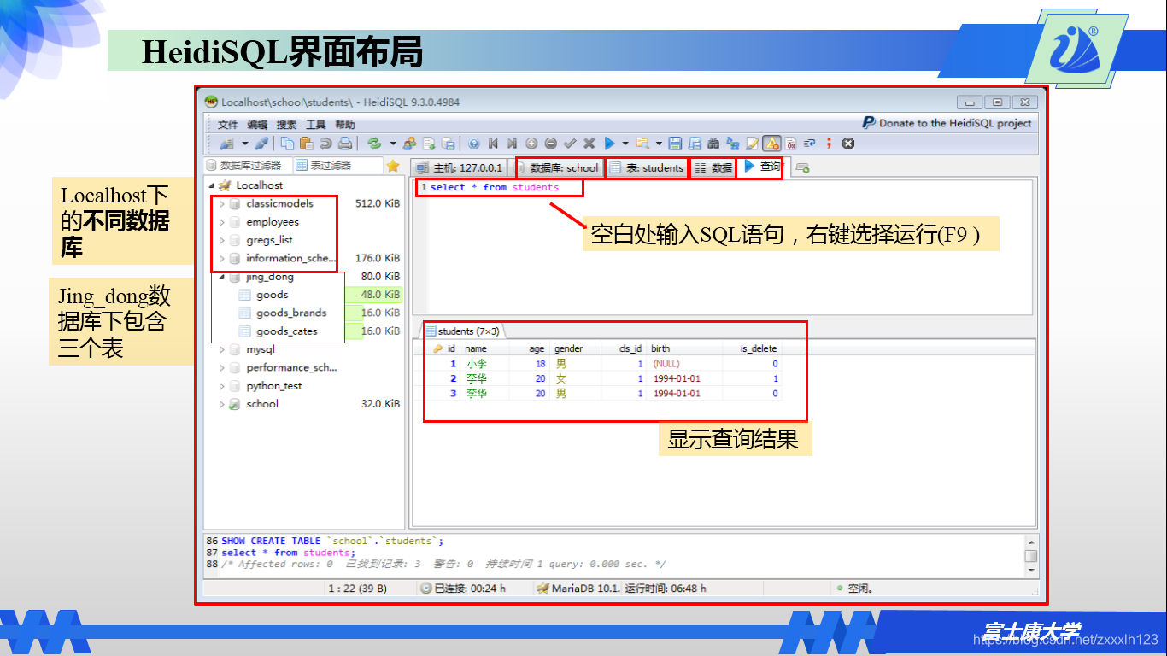Click the yellow star favorites toggle

[x=393, y=166]
